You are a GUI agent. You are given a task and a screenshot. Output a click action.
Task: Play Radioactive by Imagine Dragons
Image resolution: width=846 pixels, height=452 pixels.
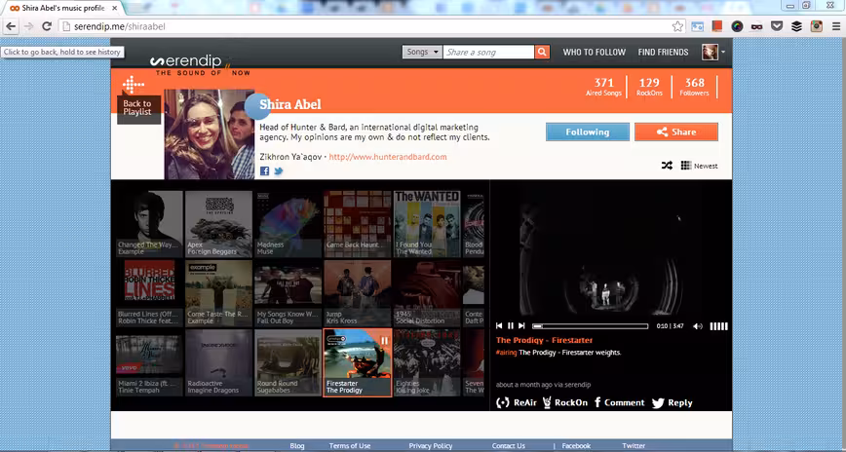(218, 363)
